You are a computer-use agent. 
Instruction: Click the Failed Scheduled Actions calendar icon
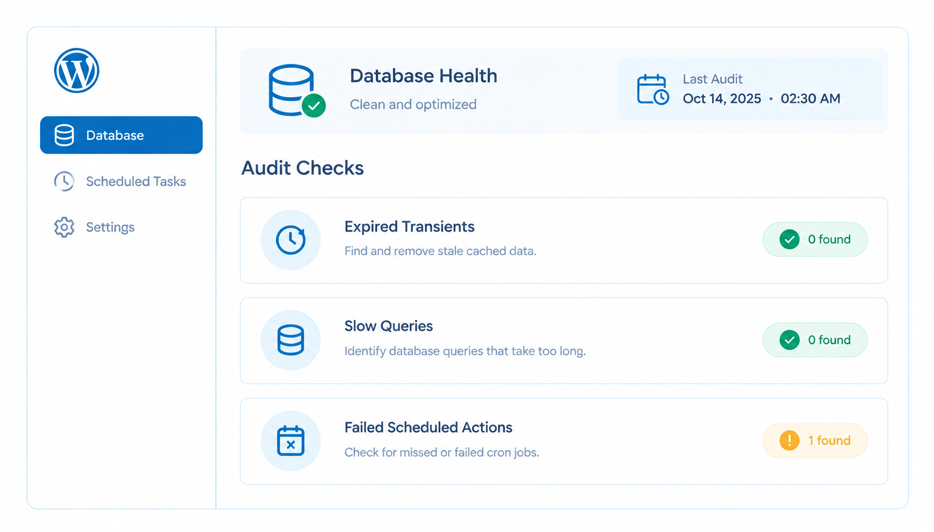click(291, 441)
